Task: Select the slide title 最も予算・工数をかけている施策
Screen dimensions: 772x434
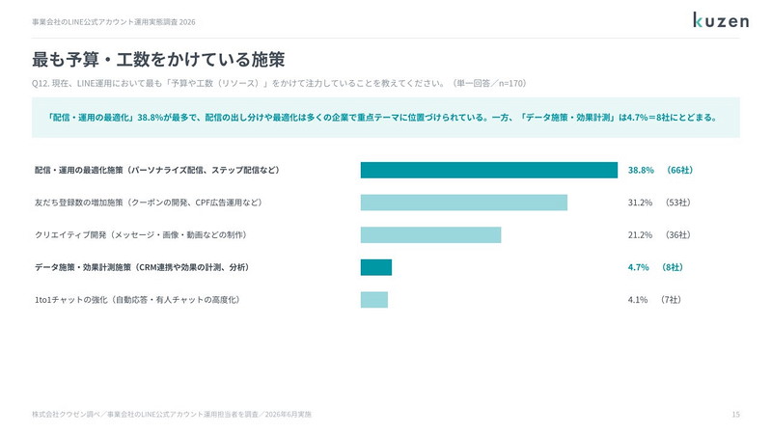Action: coord(158,60)
